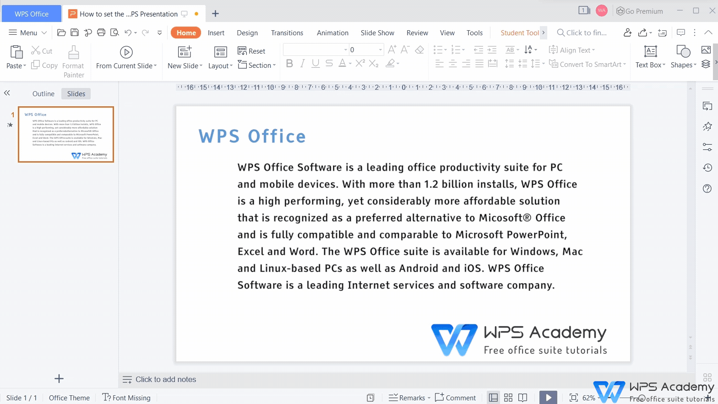Undo the last action
This screenshot has width=718, height=404.
click(x=128, y=33)
